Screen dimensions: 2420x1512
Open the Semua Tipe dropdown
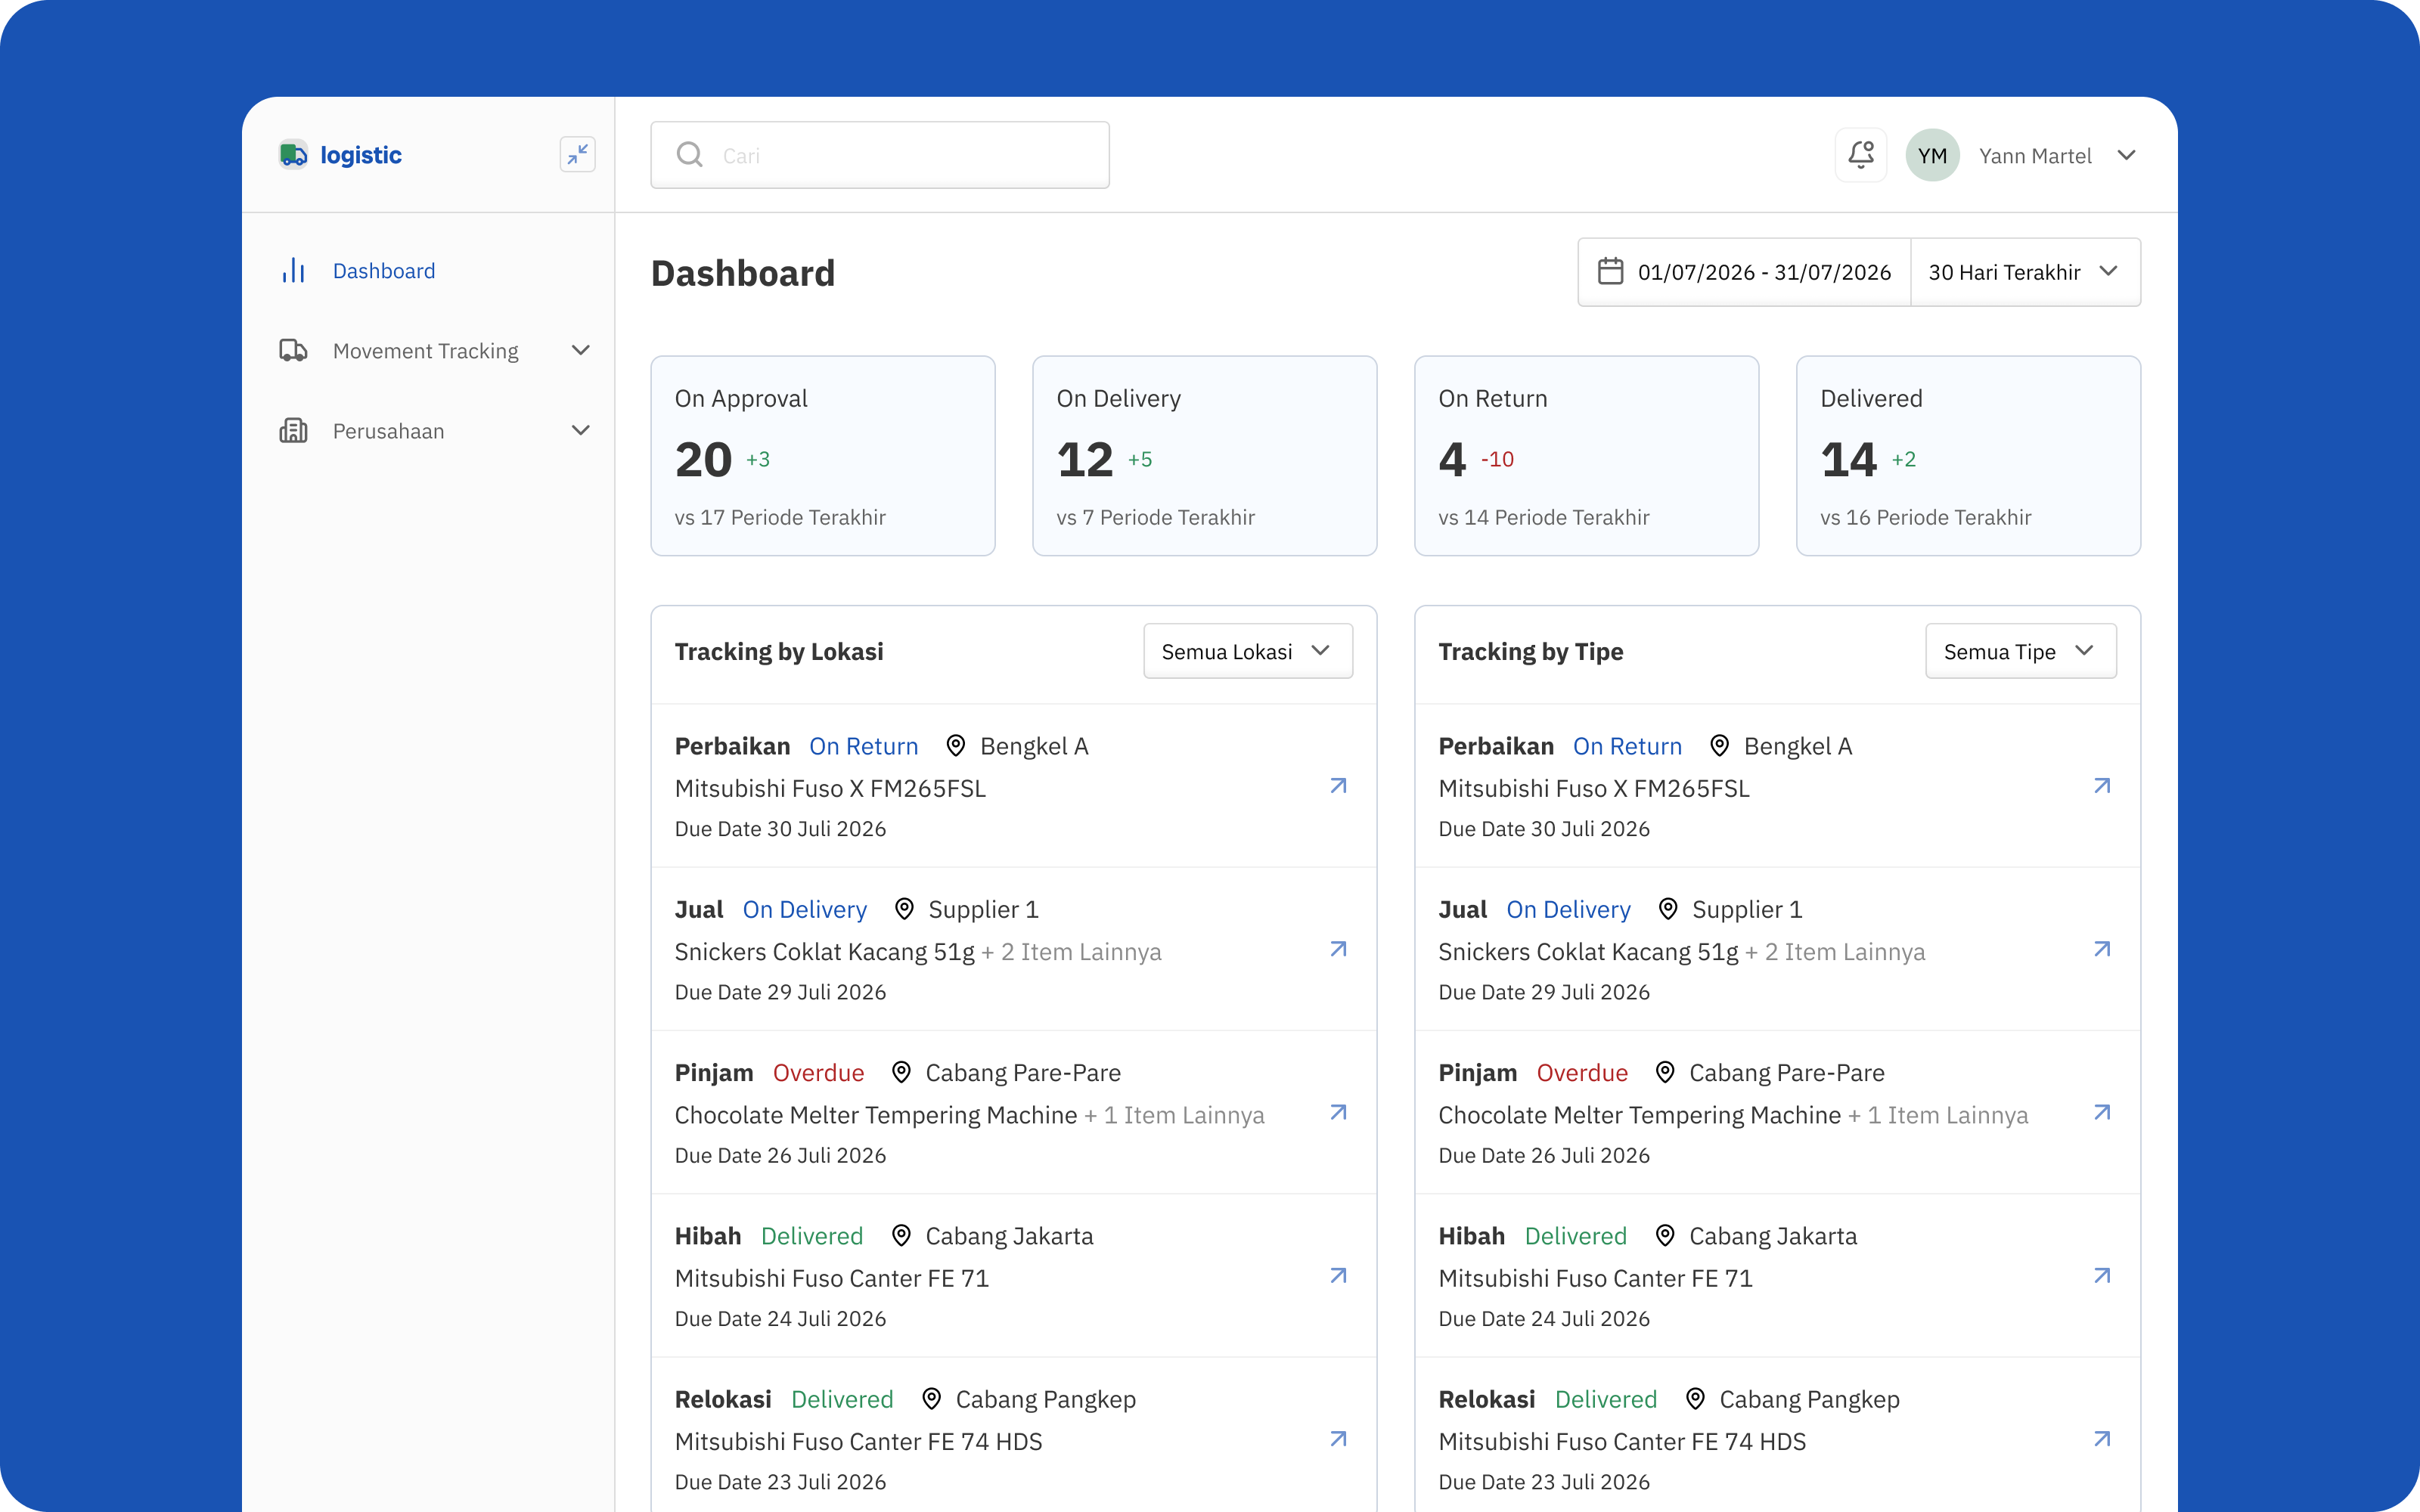coord(2020,651)
